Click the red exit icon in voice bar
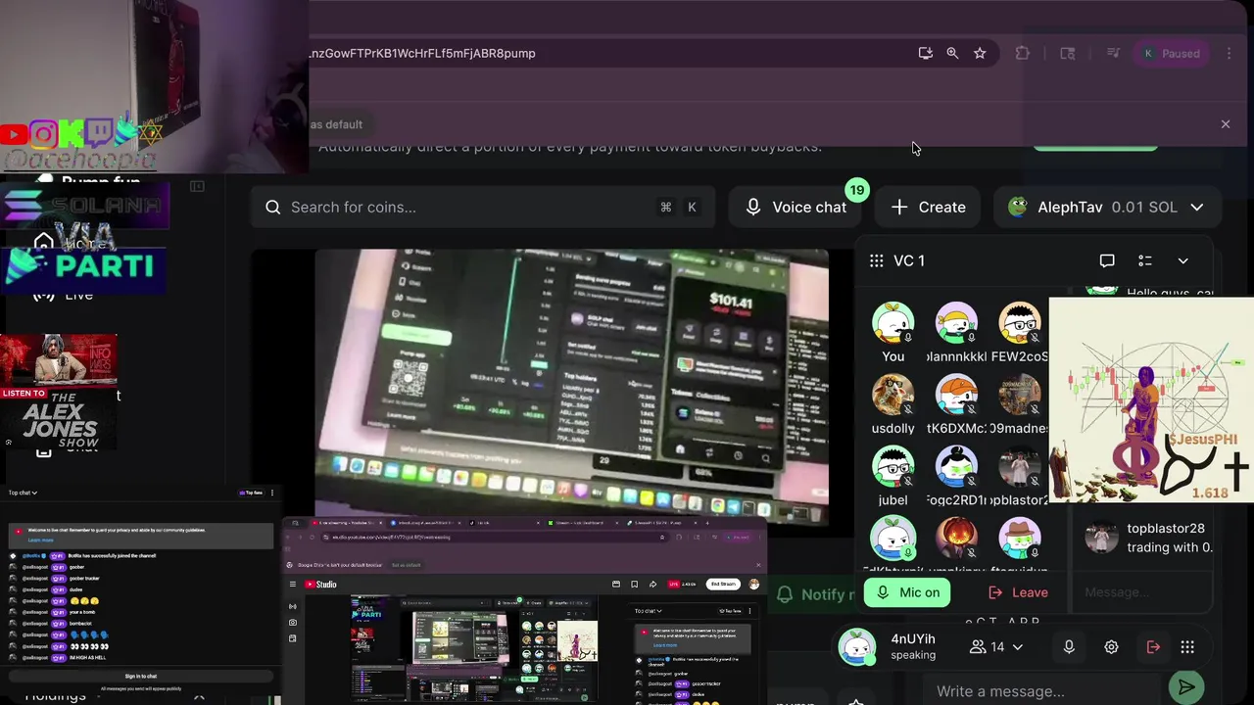 click(x=1153, y=647)
